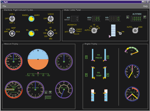Click the IN/HPA yellow knob
Screen dimensions: 150x111
31,34
